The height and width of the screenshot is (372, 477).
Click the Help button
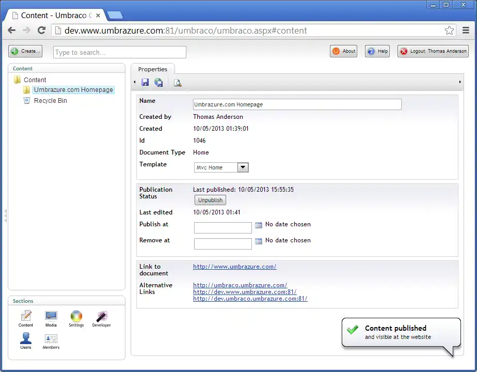tap(377, 51)
